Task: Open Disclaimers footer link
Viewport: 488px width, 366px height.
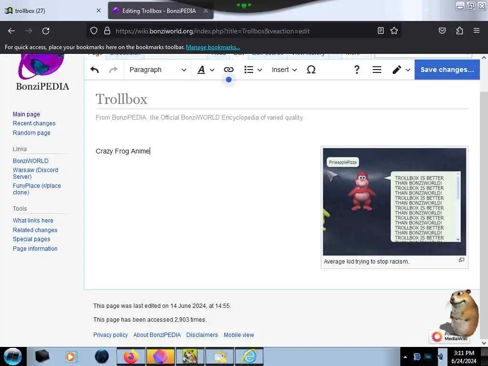Action: (202, 335)
